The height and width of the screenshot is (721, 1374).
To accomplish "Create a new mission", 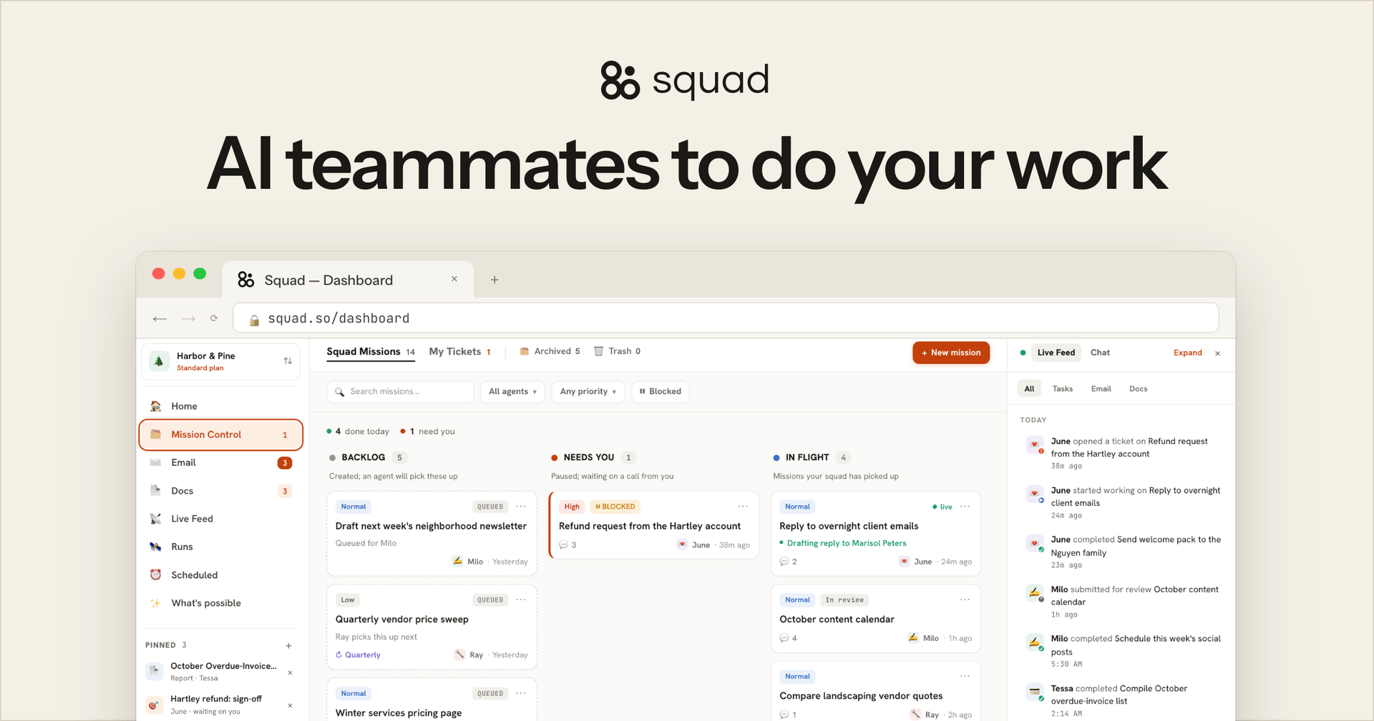I will click(951, 353).
